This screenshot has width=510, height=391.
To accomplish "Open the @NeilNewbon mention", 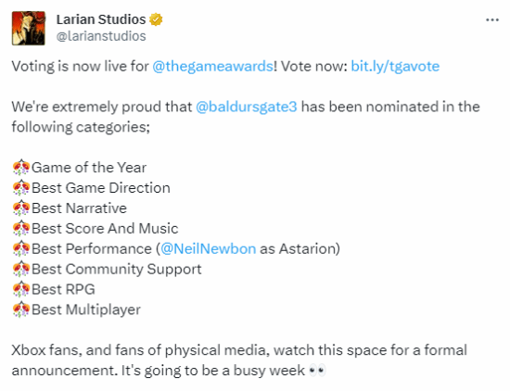I will coord(208,249).
